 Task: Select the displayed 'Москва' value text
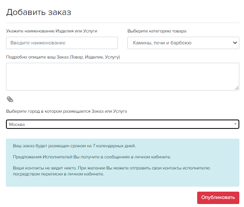(x=17, y=125)
